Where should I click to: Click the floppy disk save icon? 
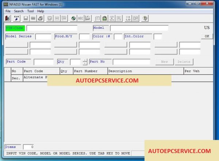(26, 18)
